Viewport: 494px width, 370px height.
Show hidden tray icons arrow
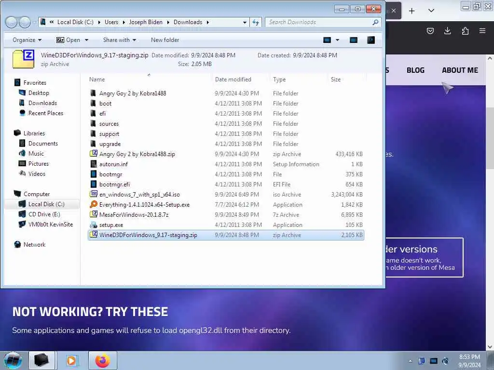pos(410,361)
